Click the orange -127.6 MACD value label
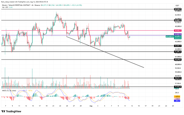 pos(177,97)
